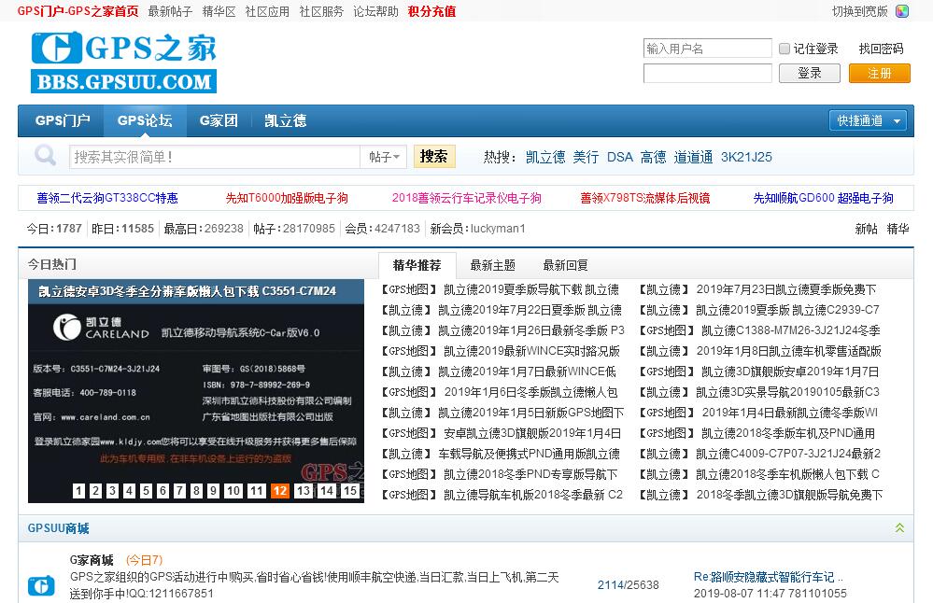Switch to the 最新回复 tab

coord(565,265)
